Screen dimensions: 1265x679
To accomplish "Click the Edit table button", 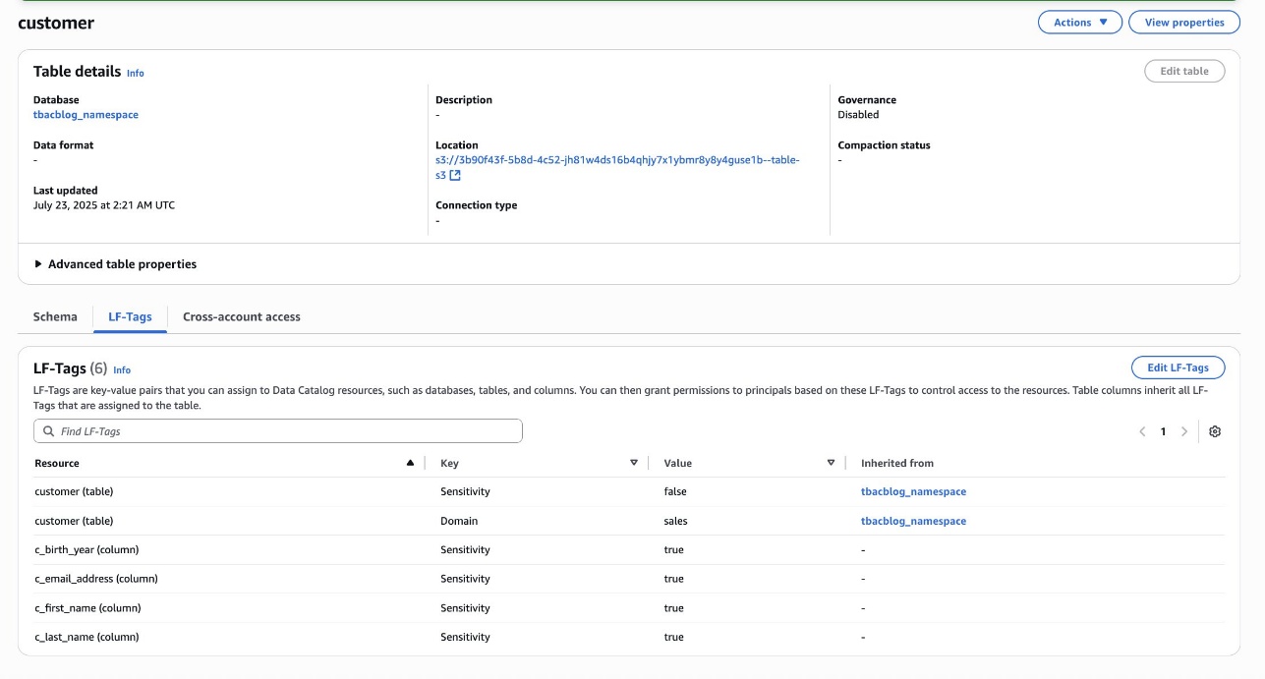I will pos(1183,71).
